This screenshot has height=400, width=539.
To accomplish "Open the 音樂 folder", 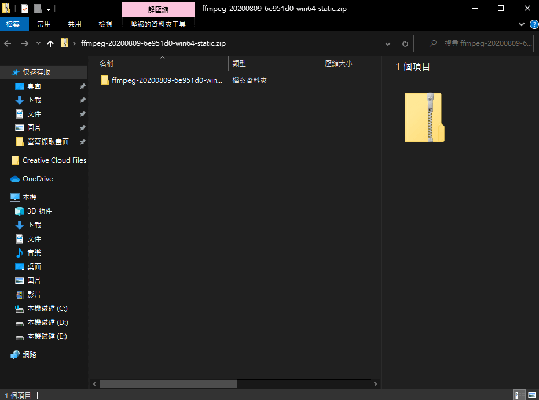I will pyautogui.click(x=34, y=252).
